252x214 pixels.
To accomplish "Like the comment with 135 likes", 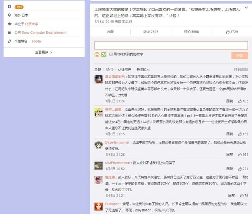I will tap(243, 134).
